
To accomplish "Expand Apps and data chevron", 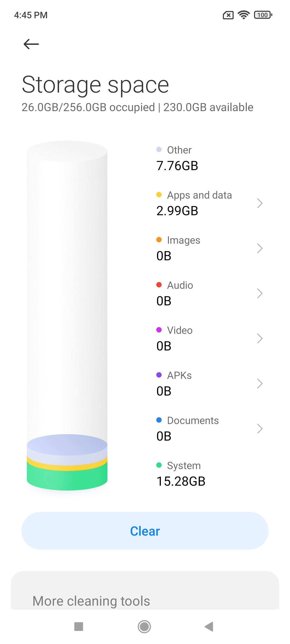I will 260,203.
